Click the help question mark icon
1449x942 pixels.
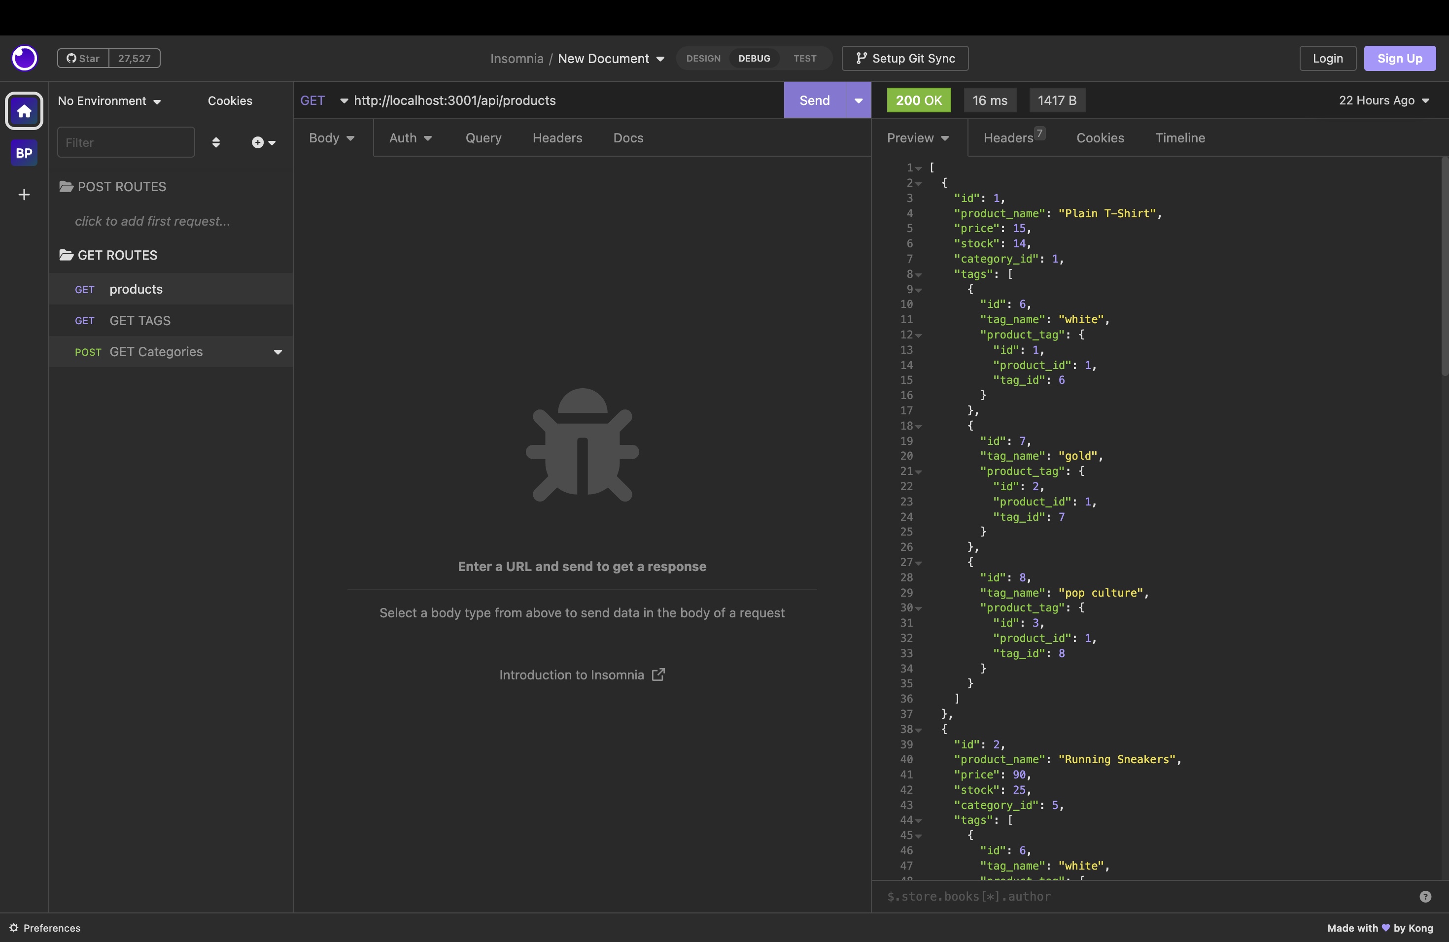[1425, 896]
